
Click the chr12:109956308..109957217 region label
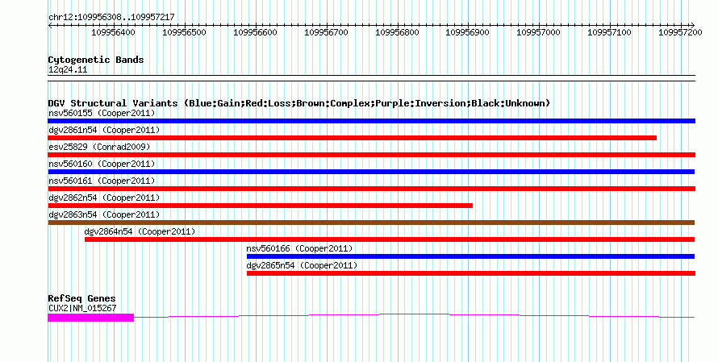(x=111, y=17)
